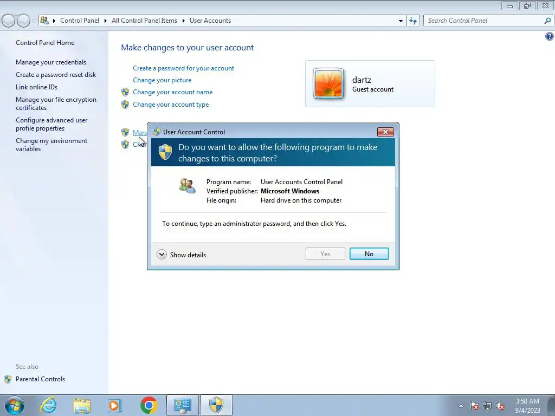Click the Guest account label
The width and height of the screenshot is (555, 416).
coord(373,89)
